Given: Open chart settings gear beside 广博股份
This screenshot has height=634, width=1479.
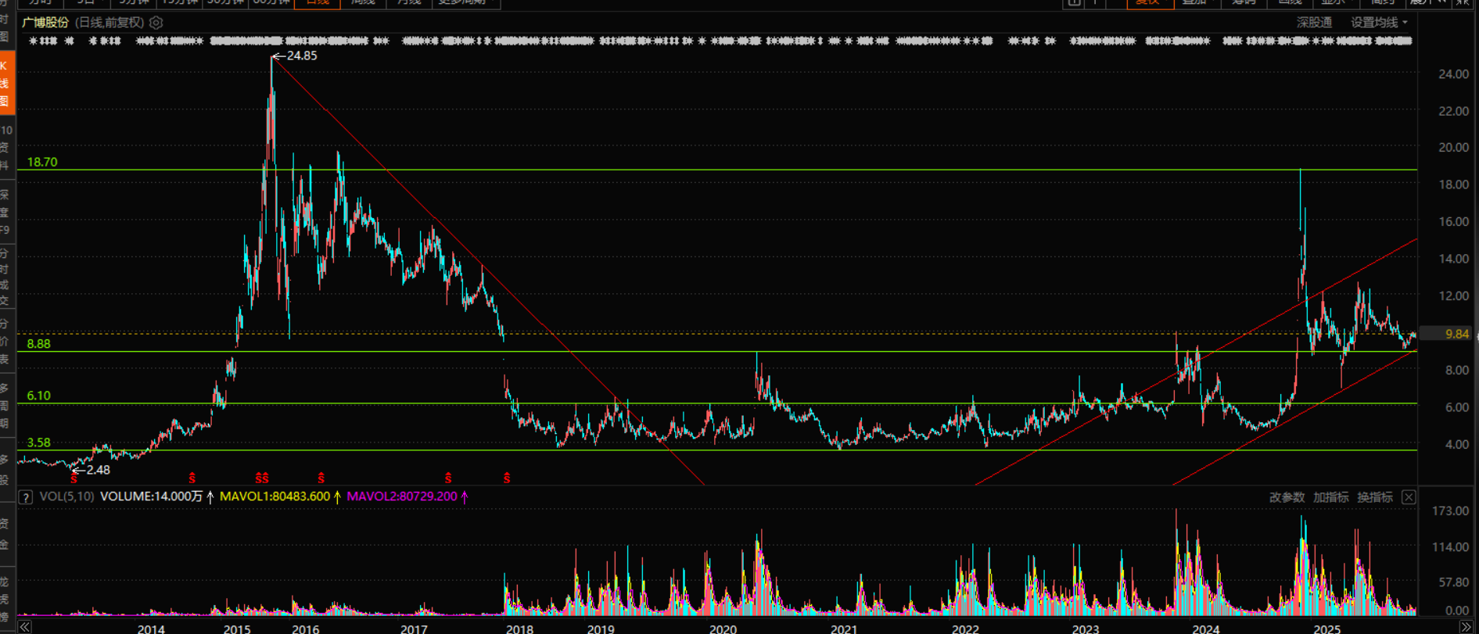Looking at the screenshot, I should (x=156, y=23).
